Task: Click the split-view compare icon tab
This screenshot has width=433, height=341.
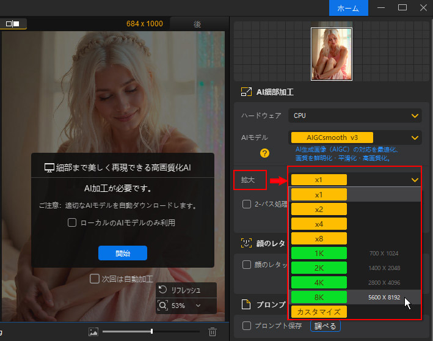Action: pyautogui.click(x=13, y=24)
